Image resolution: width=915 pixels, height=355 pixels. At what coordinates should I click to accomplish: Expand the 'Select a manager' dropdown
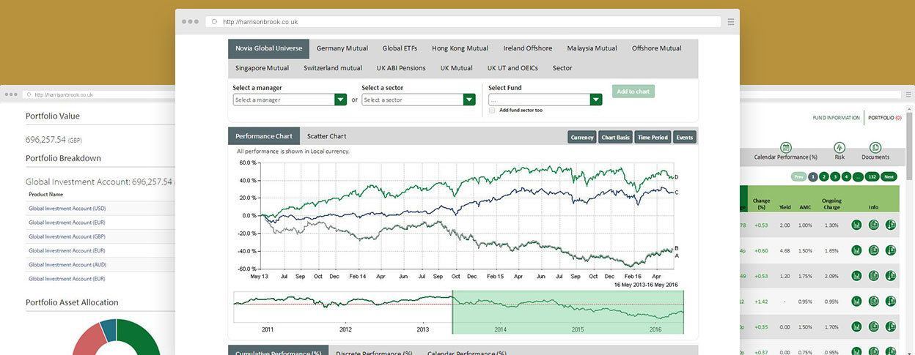(x=341, y=100)
